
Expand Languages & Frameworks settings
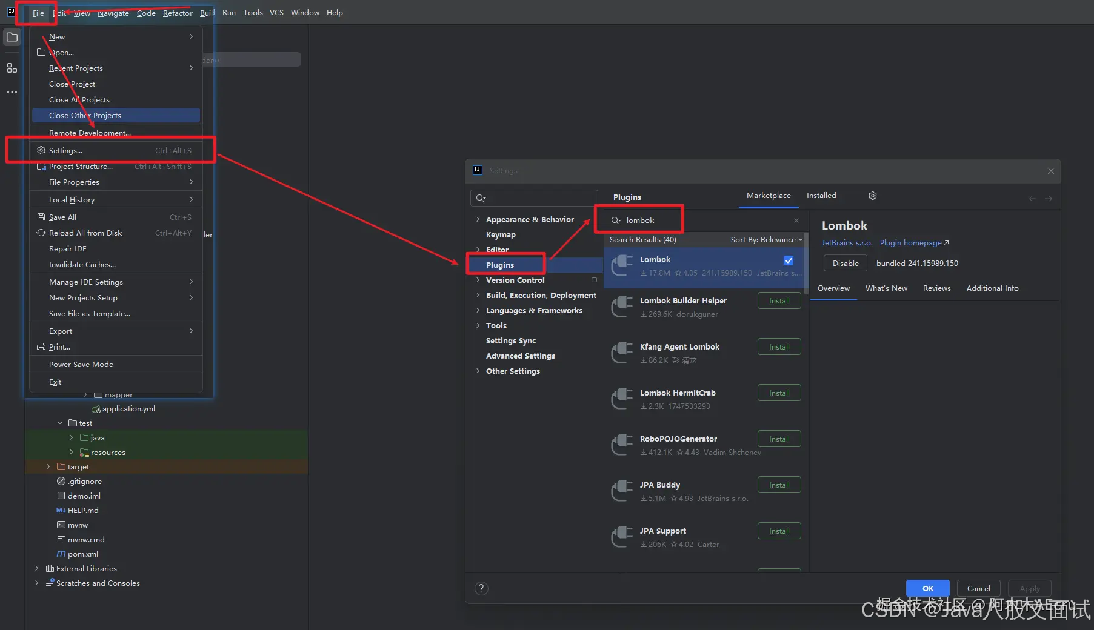(x=478, y=310)
